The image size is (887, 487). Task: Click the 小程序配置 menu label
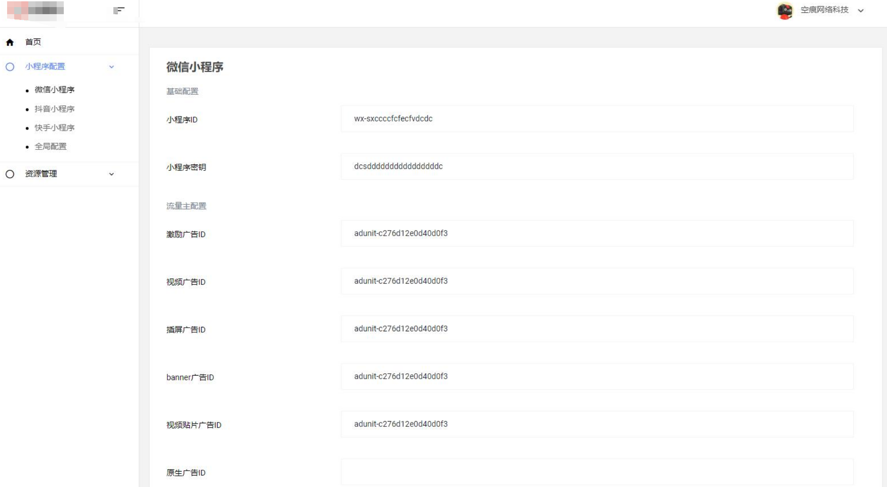click(x=45, y=66)
